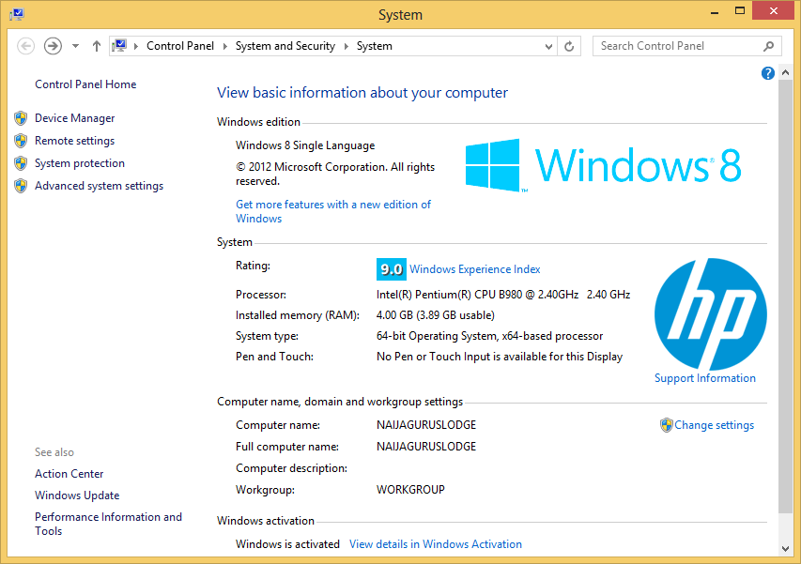Screen dimensions: 801x564
Task: Select the WORKGROUP value text
Action: [x=410, y=490]
